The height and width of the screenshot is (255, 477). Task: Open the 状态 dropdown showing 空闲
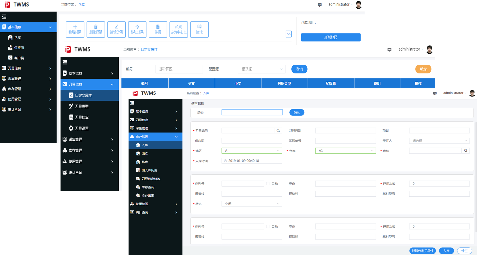[x=252, y=204]
